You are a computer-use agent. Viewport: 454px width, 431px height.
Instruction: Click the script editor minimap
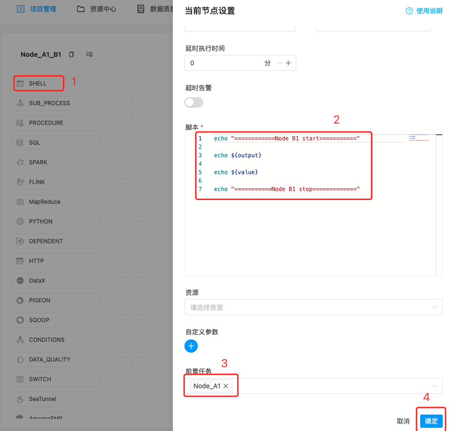tap(419, 138)
